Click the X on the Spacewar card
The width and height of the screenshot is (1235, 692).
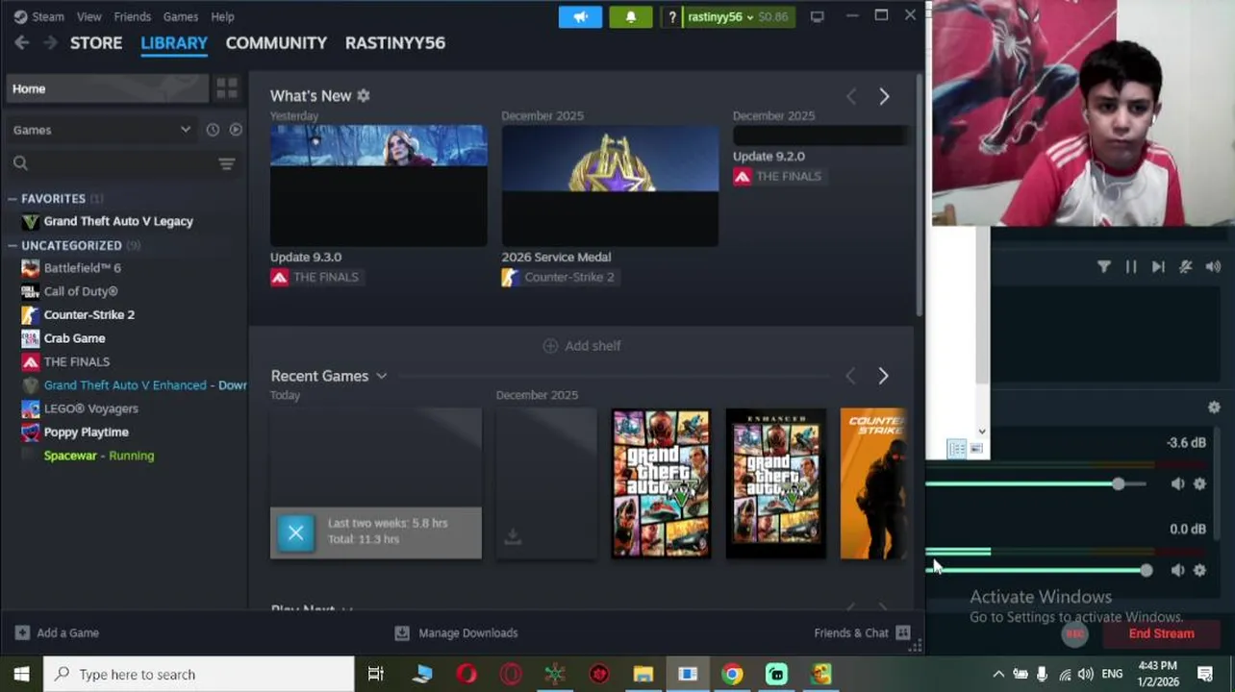tap(296, 532)
